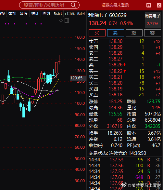Viewport: 163px width, 190px height.
Task: Select the 买二 price 138.21
Action: 116,77
